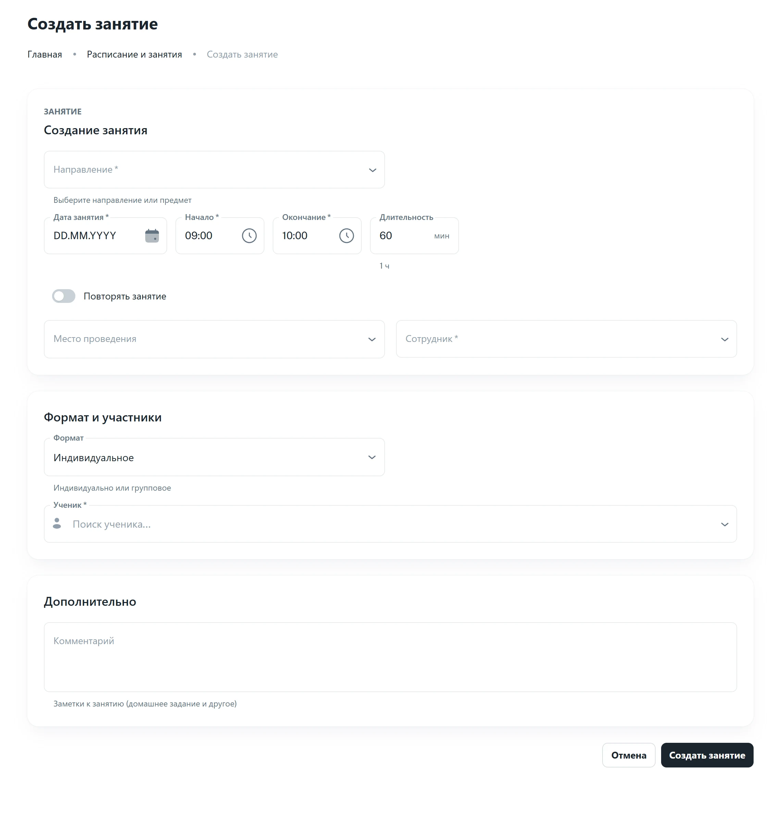Click the Окончание time value 10:00
This screenshot has width=781, height=836.
point(294,235)
